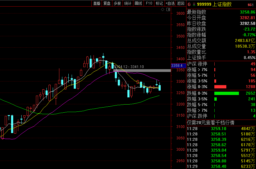Screen dimensions: 256x169
Task: Open the green three-line menu icon in header
Action: pyautogui.click(x=194, y=4)
